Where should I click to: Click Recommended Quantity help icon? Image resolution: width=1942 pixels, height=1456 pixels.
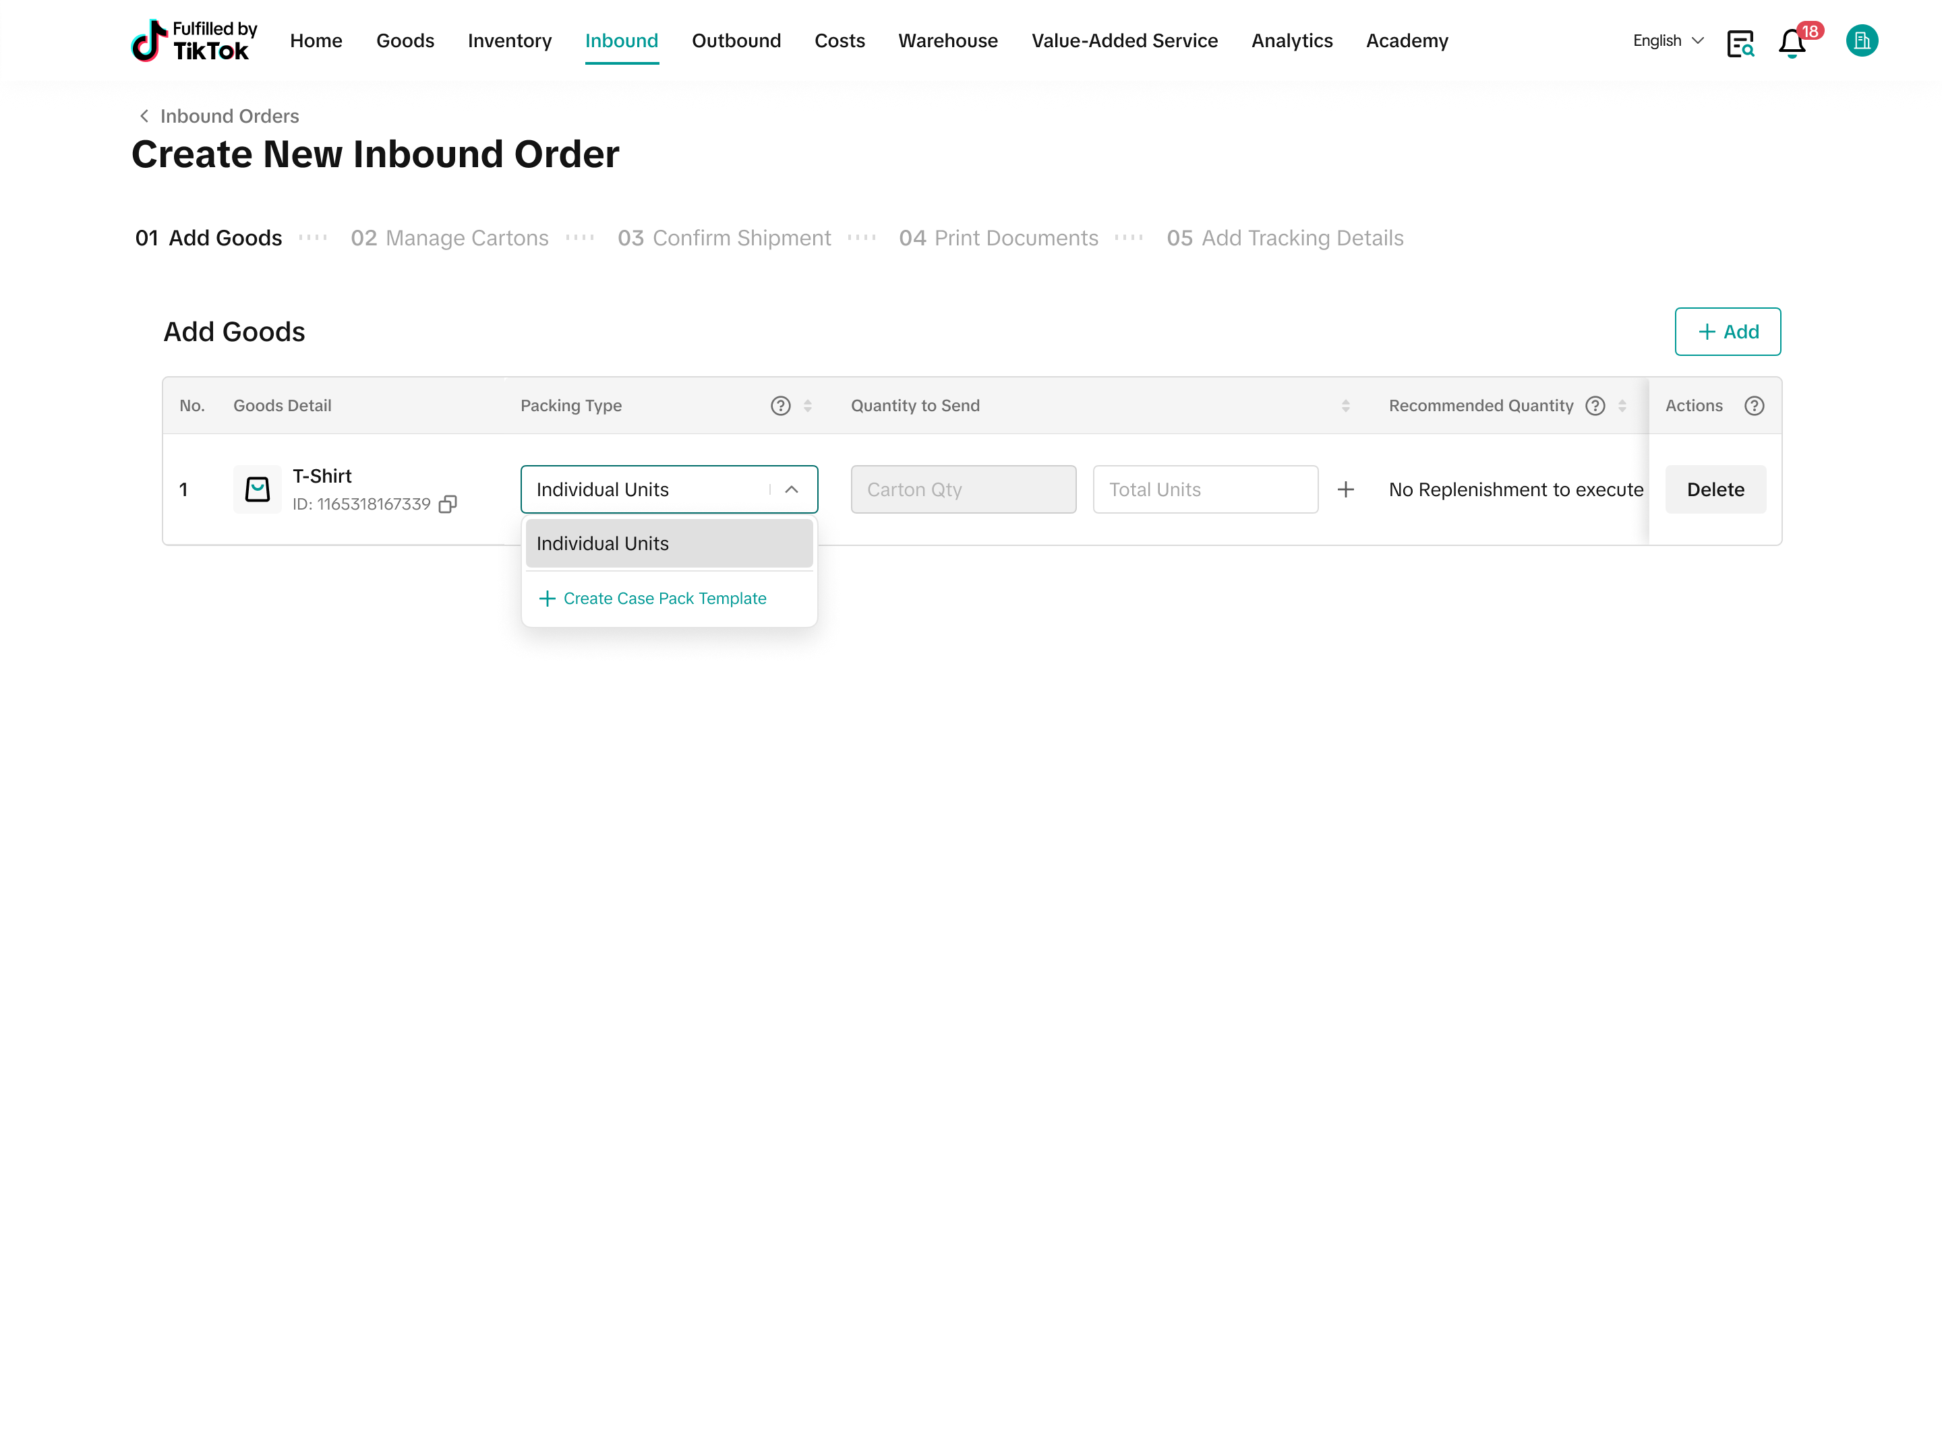1594,406
